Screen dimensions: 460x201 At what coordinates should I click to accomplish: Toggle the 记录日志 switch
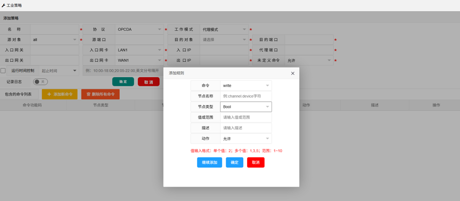40,82
